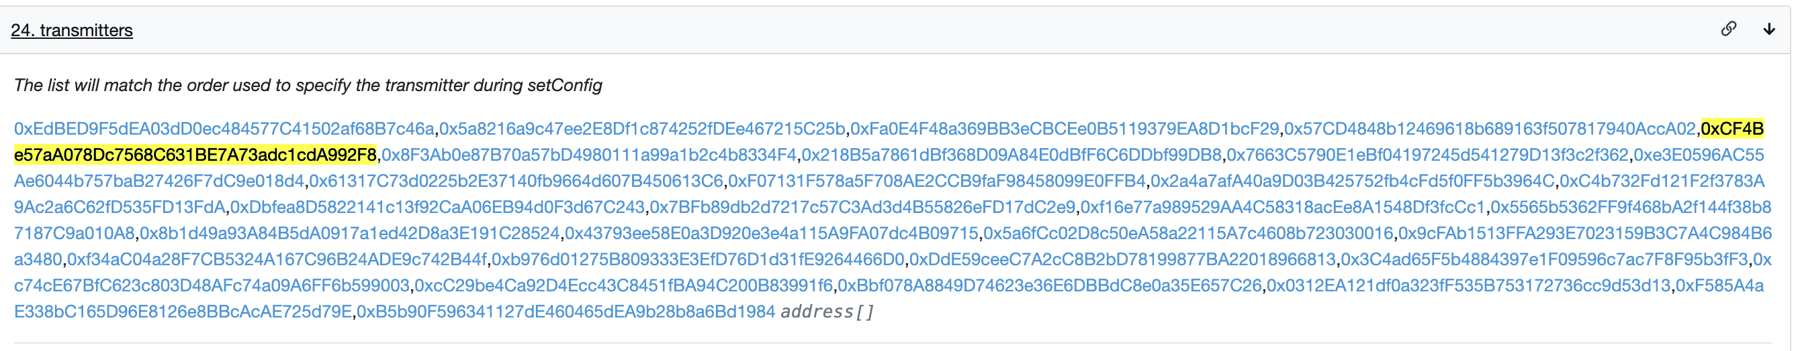Open address link 0x8F3Ab0e8

pos(588,155)
